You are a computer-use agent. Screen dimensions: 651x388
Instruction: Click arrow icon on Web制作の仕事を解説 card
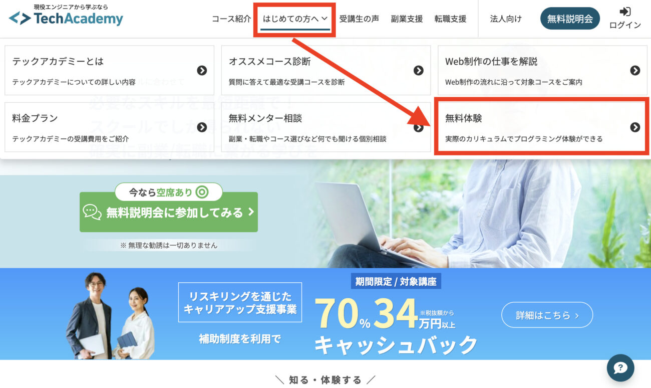tap(635, 71)
